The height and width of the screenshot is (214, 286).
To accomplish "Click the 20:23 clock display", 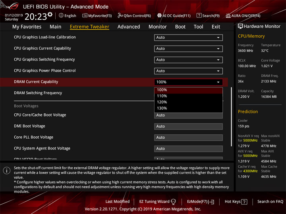I will 36,17.
